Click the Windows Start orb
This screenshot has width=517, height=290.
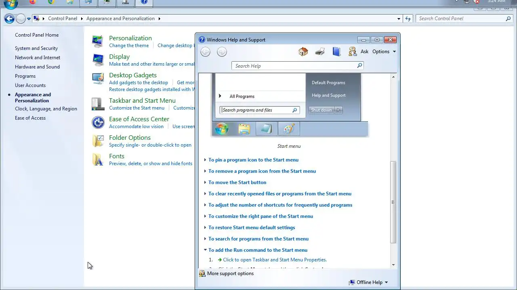click(11, 3)
